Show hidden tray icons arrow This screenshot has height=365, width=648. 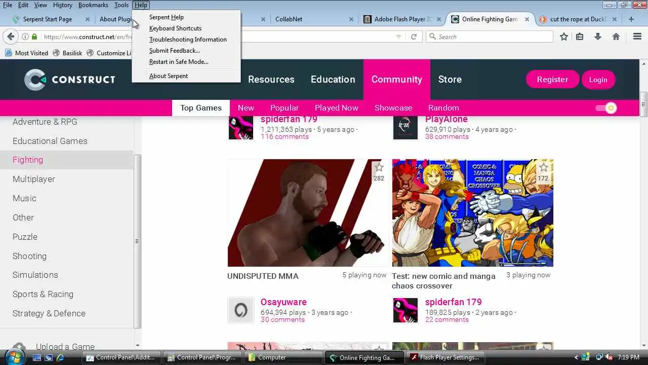576,357
